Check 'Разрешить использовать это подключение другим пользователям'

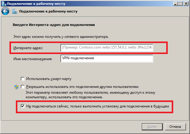[23, 87]
